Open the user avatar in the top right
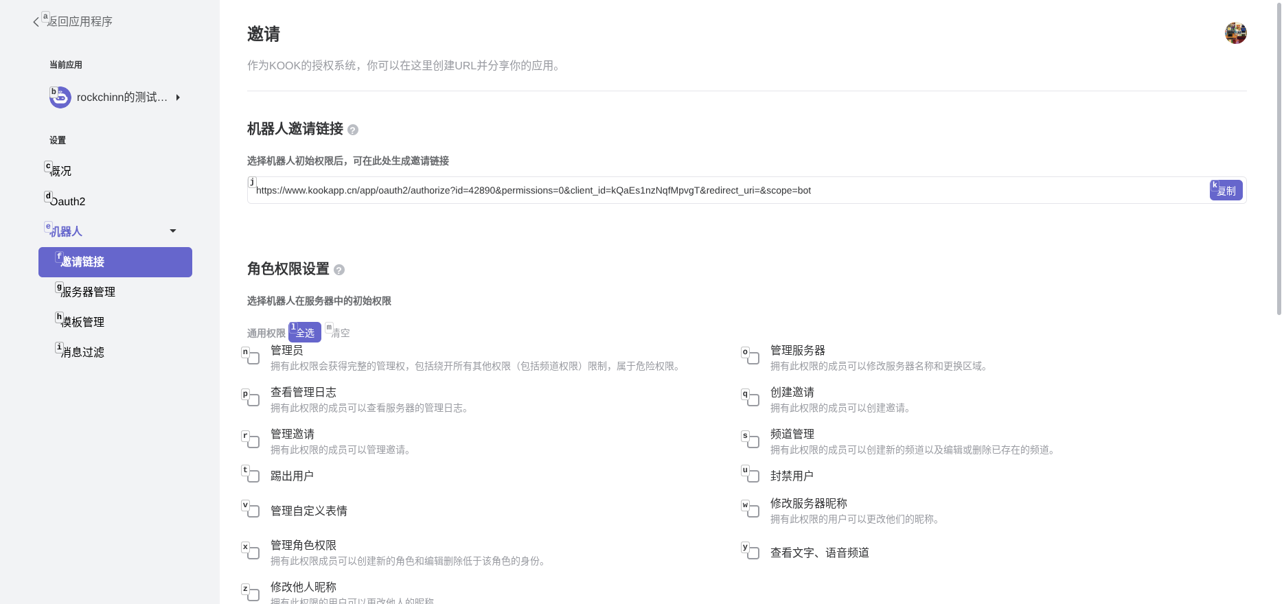Image resolution: width=1284 pixels, height=604 pixels. pyautogui.click(x=1235, y=33)
